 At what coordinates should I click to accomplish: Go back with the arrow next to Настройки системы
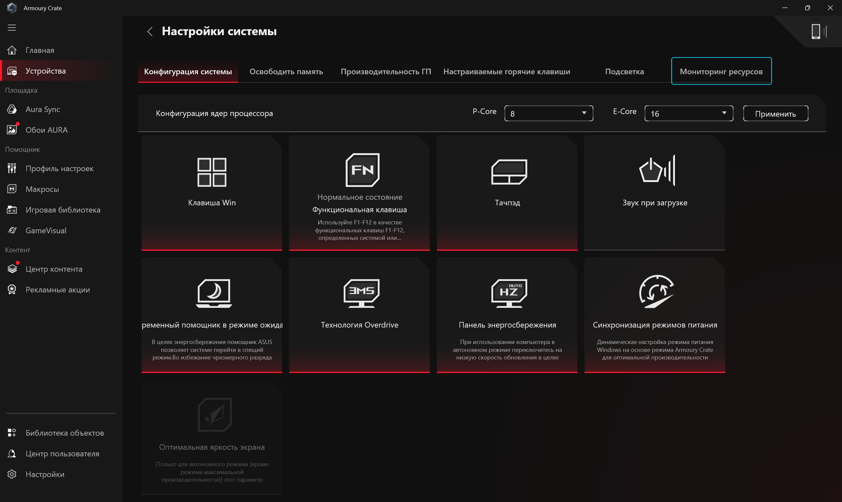pos(150,32)
